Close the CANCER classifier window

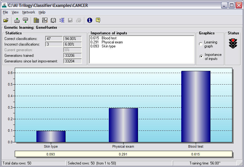(239, 5)
